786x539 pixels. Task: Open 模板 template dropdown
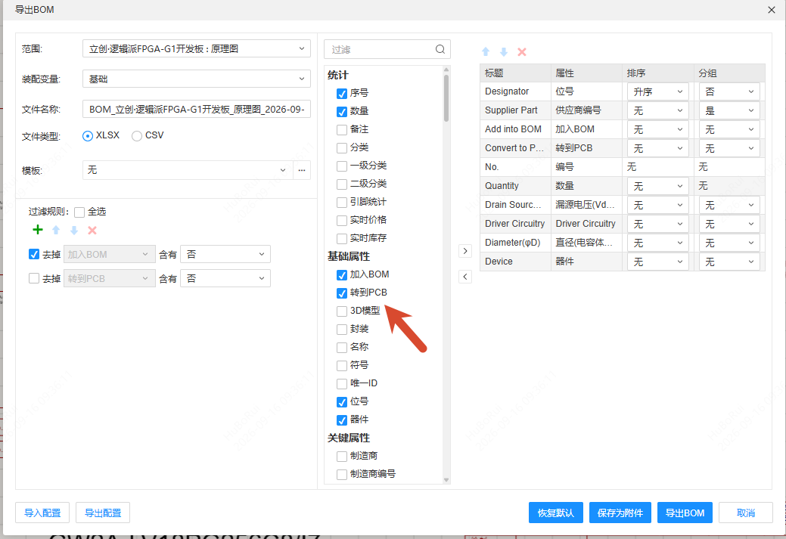[x=188, y=170]
